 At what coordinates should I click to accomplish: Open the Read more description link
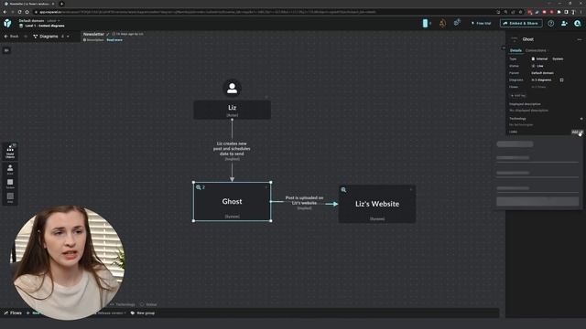coord(114,40)
